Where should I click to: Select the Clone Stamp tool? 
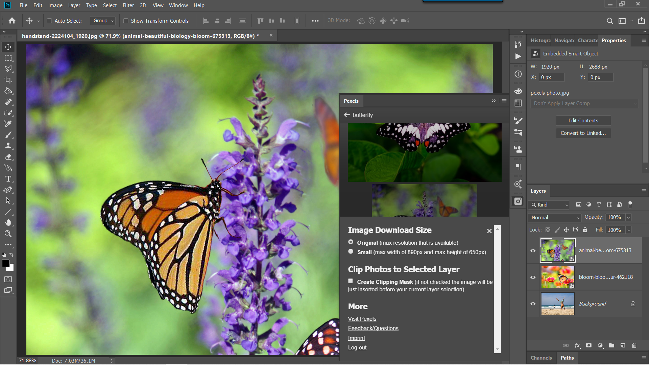click(x=8, y=145)
